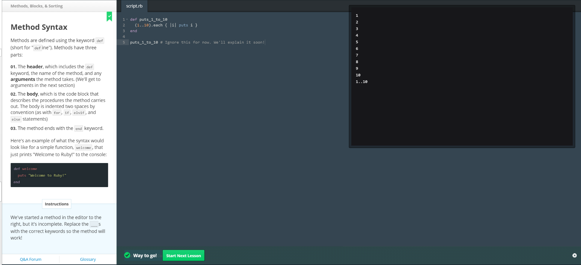Collapse the method fold arrow on line 1

[x=127, y=20]
